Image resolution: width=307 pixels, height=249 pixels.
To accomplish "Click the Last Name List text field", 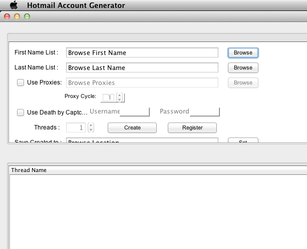I will tap(142, 67).
